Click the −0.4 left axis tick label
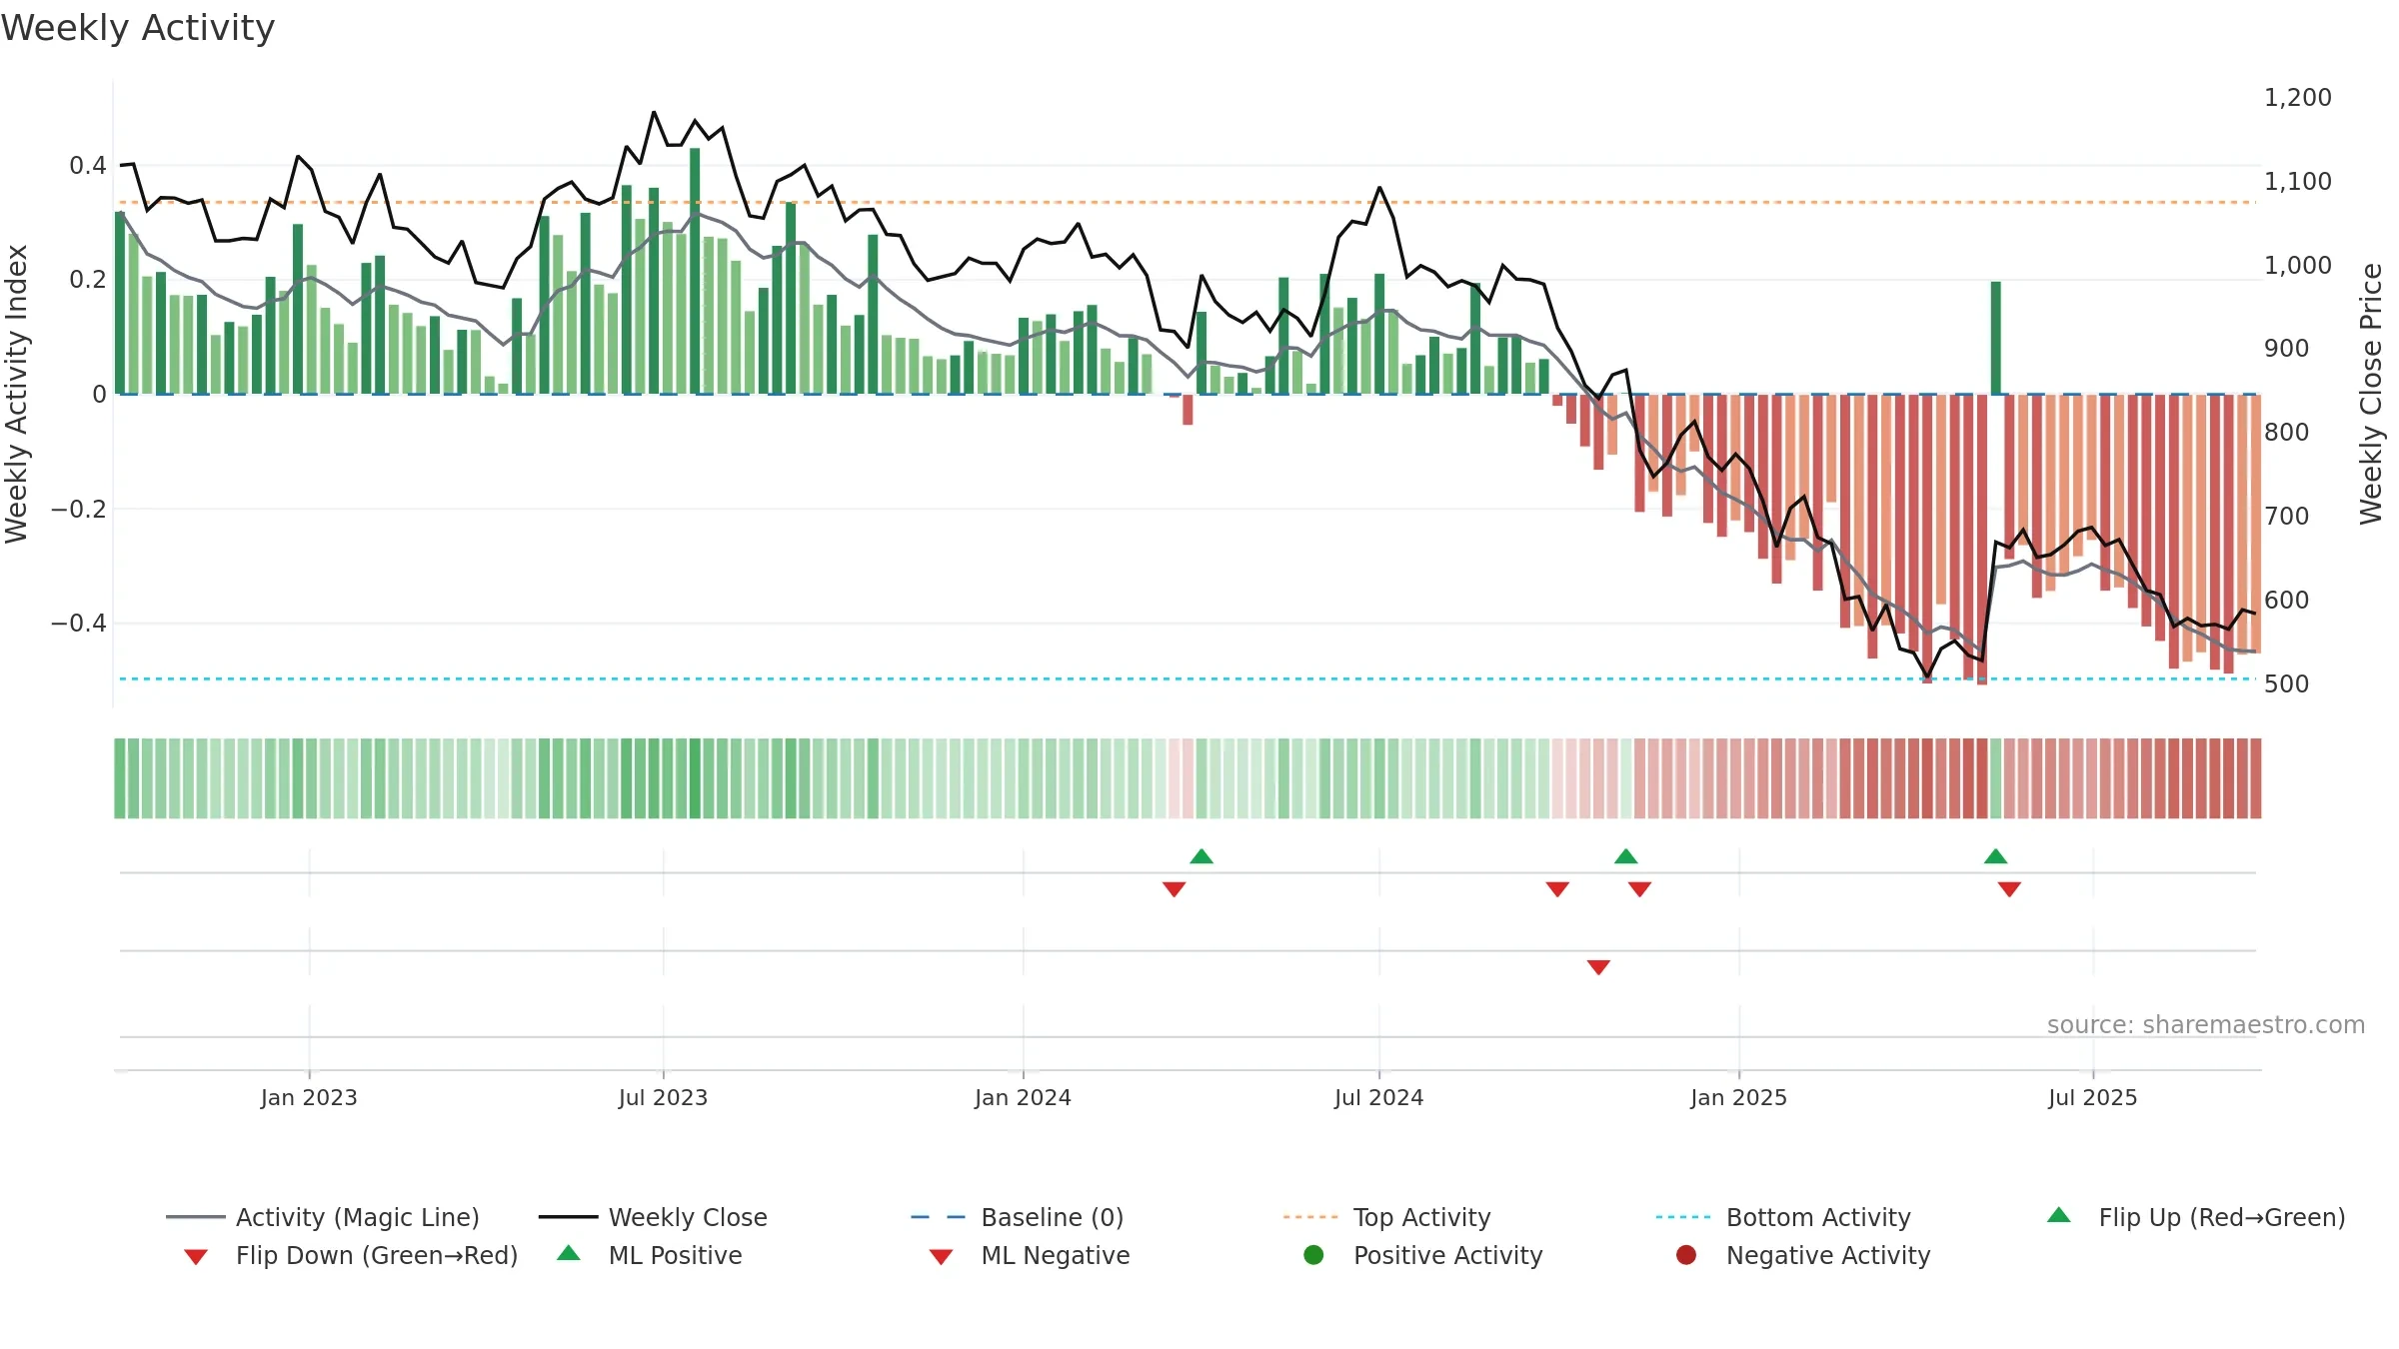This screenshot has width=2399, height=1349. (x=78, y=624)
